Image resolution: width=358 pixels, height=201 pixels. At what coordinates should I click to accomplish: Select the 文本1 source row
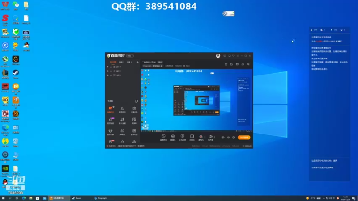pyautogui.click(x=123, y=67)
